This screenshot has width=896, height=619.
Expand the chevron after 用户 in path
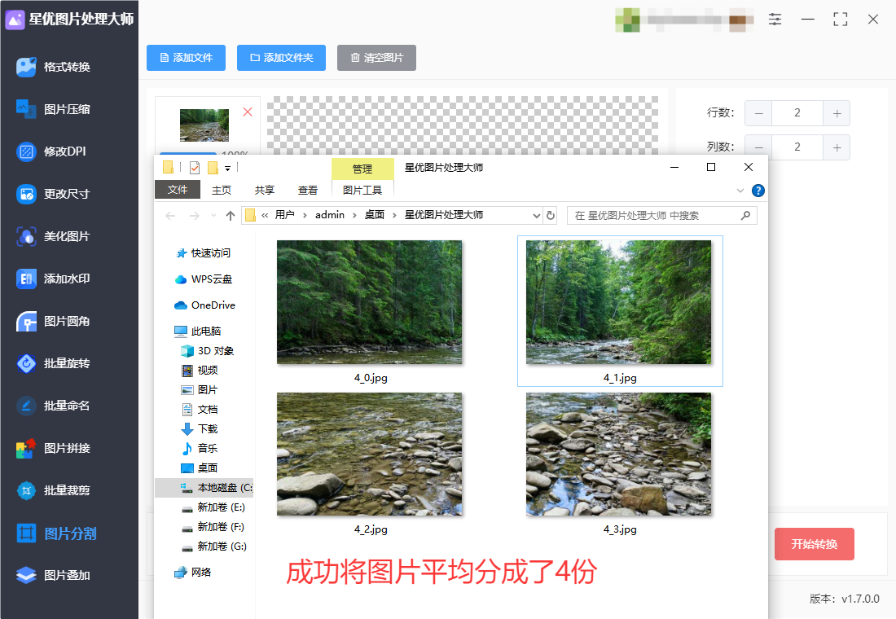(305, 216)
